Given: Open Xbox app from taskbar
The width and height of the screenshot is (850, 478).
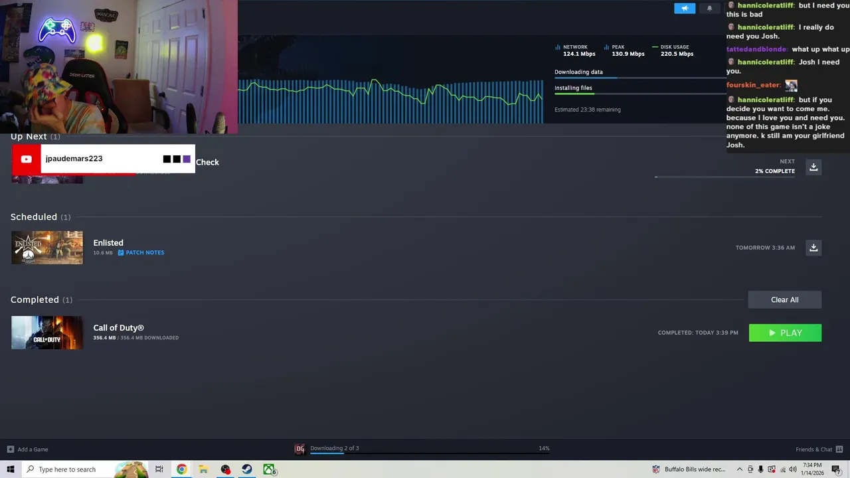Looking at the screenshot, I should coord(269,469).
